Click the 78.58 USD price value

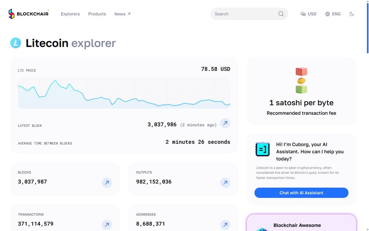point(215,69)
